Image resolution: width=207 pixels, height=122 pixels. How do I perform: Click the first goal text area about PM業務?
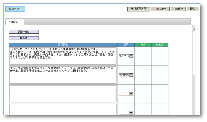63,56
